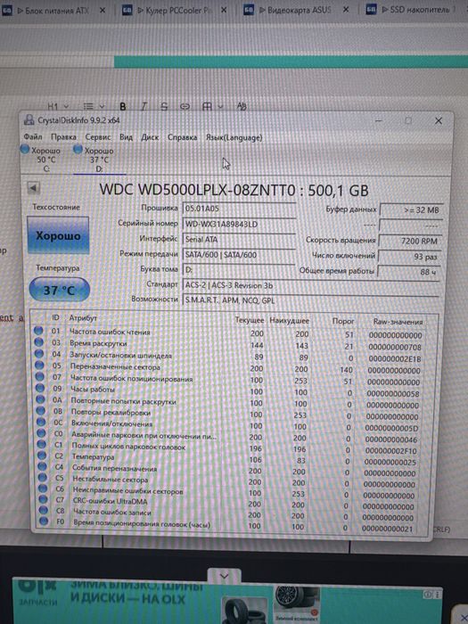Screen dimensions: 468x624
Task: Click the Интерфейс field Serial ATA
Action: pyautogui.click(x=239, y=239)
